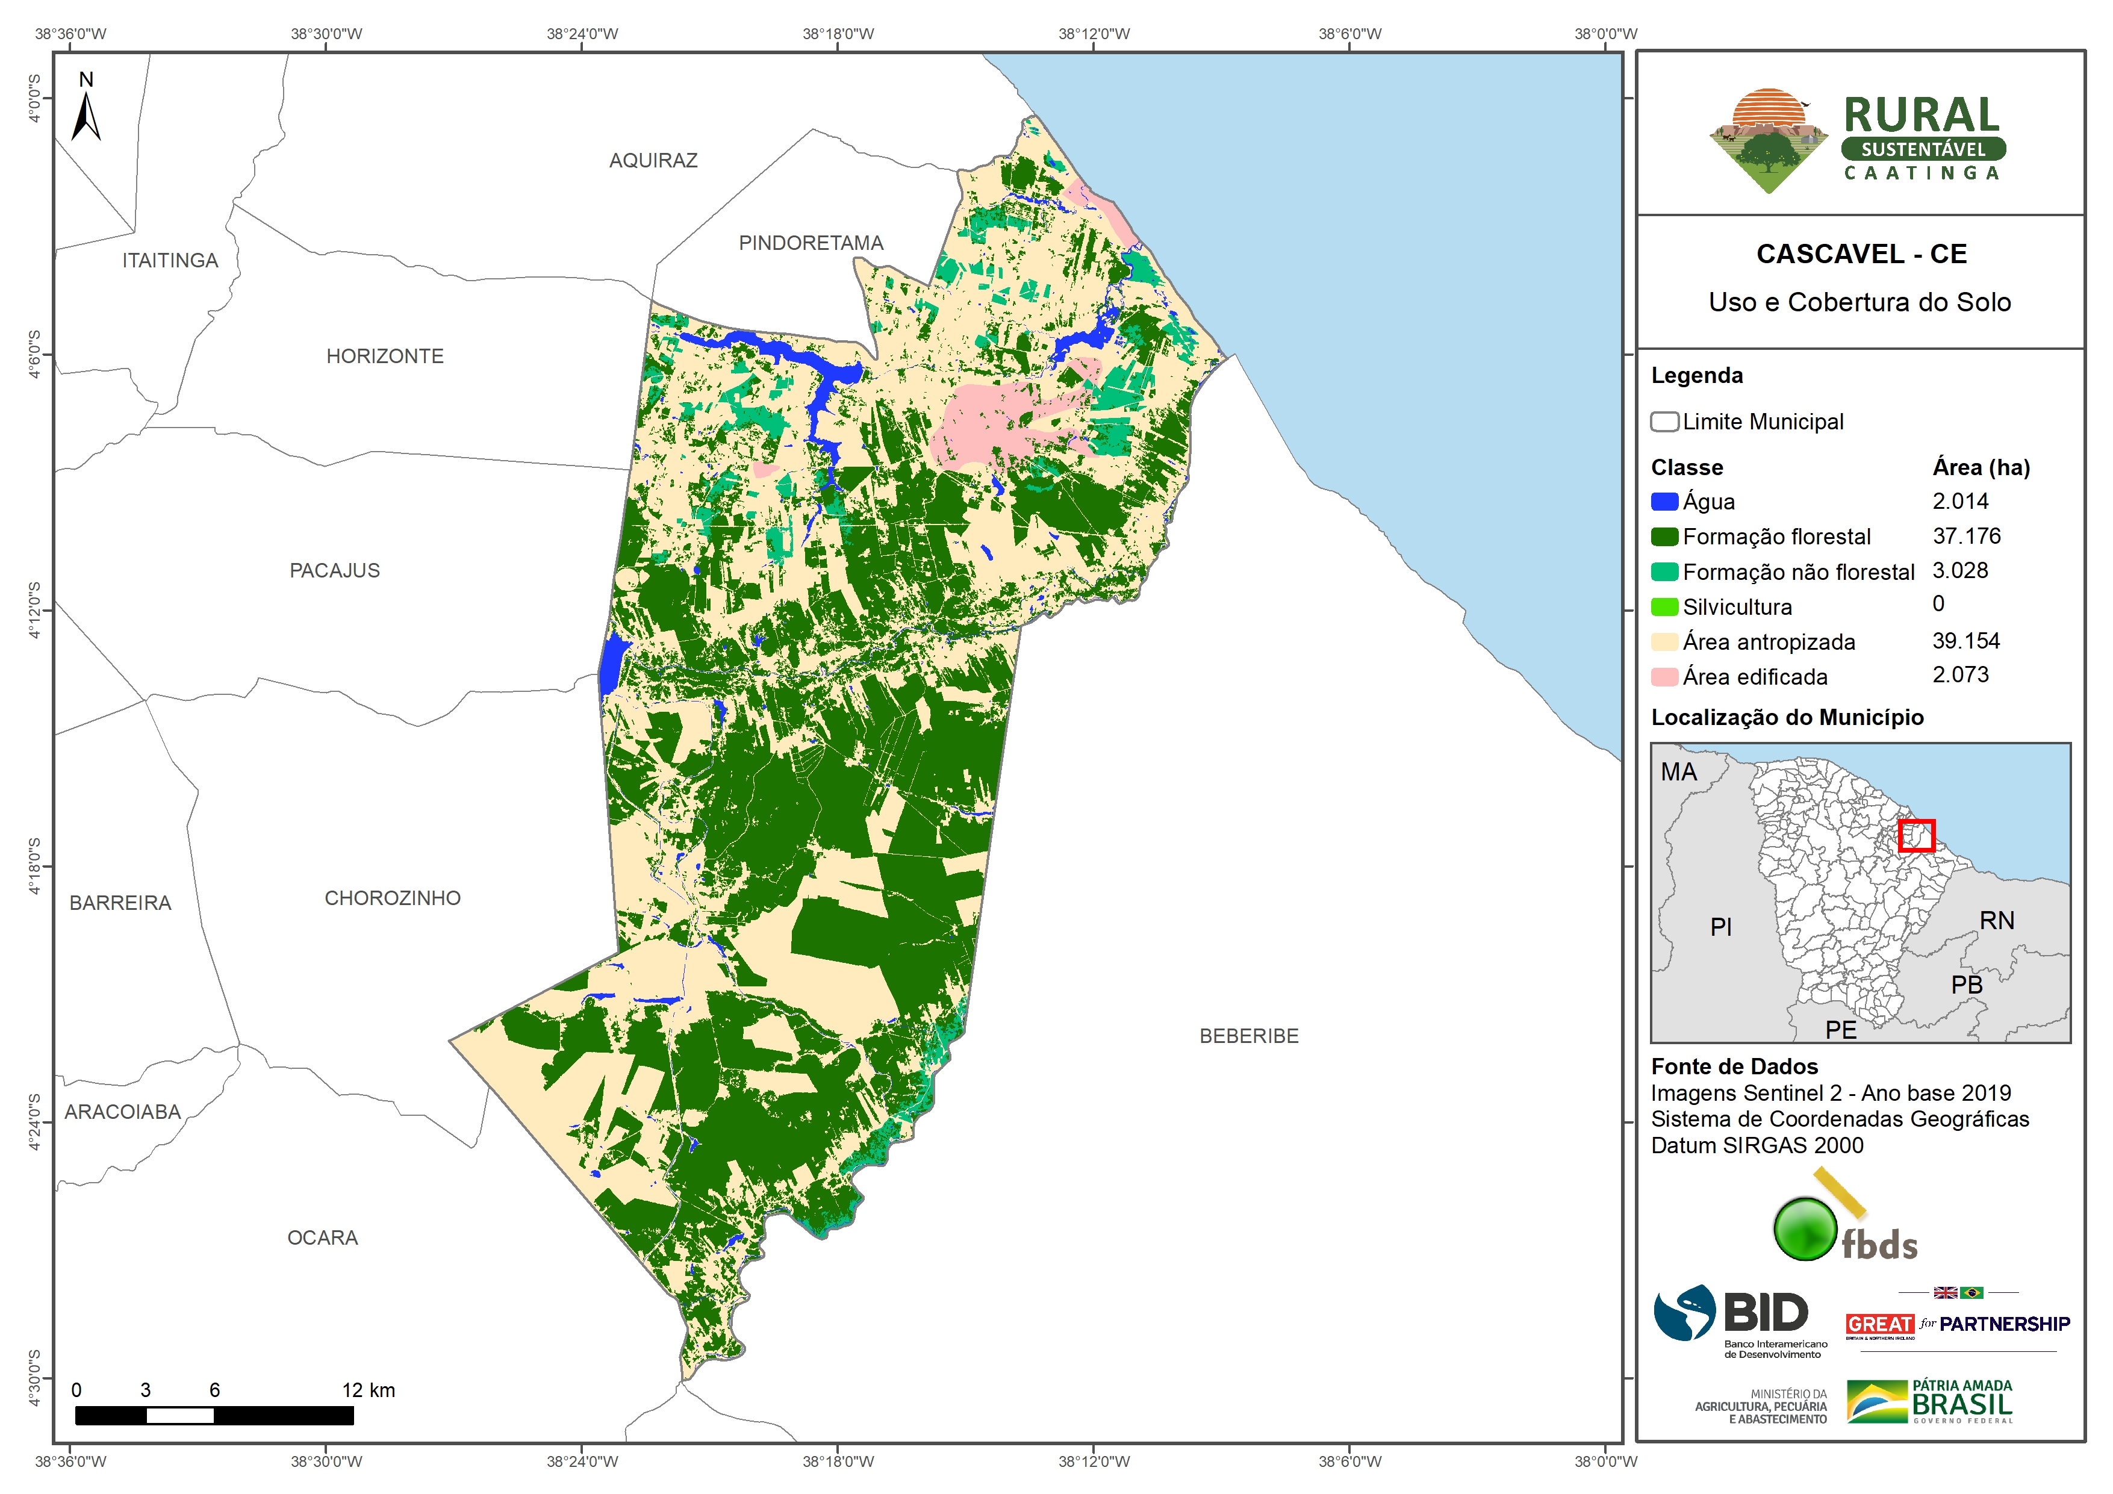Click the Rural Sustentável Caatinga logo
The width and height of the screenshot is (2113, 1494).
tap(1857, 140)
